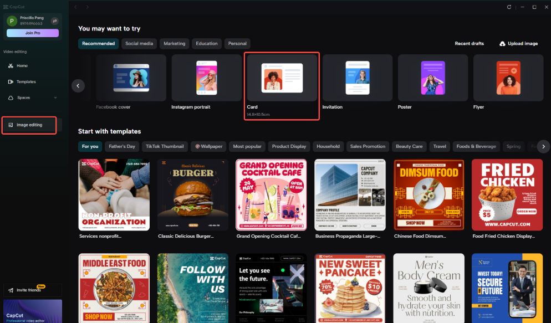Select the Personal tab
This screenshot has width=551, height=323.
coord(237,44)
